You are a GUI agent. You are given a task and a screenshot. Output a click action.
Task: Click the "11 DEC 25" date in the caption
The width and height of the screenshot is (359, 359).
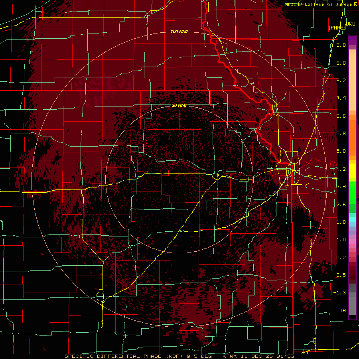pos(258,356)
